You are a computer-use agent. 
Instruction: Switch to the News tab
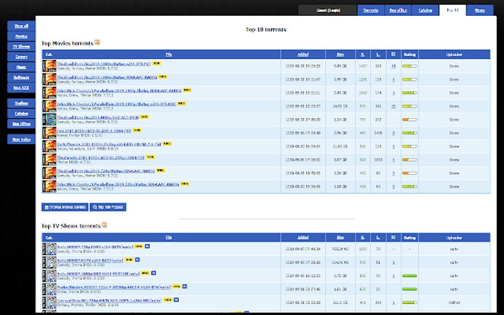479,10
